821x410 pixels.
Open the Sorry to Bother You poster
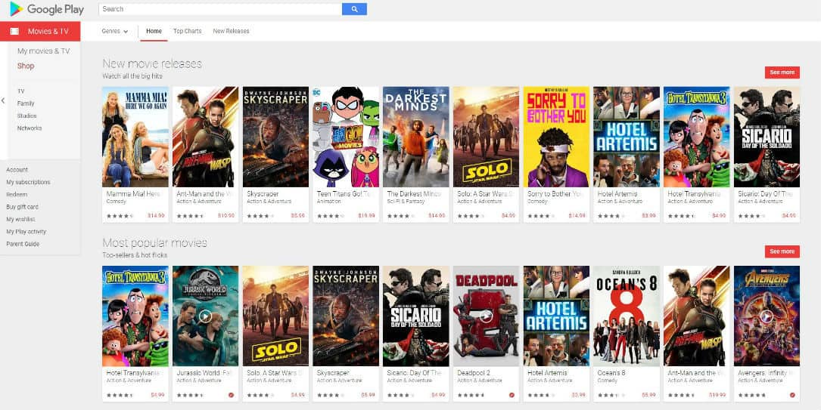[x=556, y=137]
